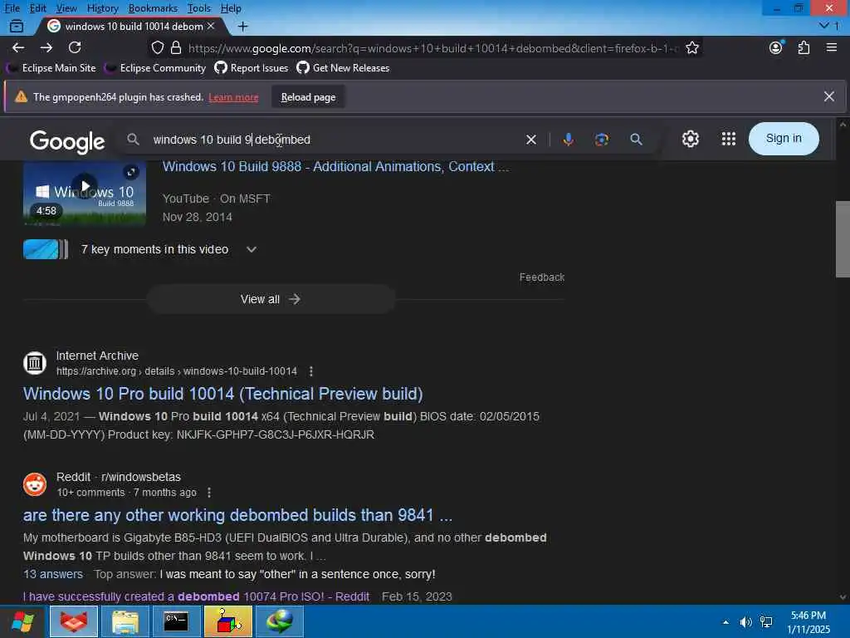The width and height of the screenshot is (850, 638).
Task: Click the Sign in button
Action: 784,139
